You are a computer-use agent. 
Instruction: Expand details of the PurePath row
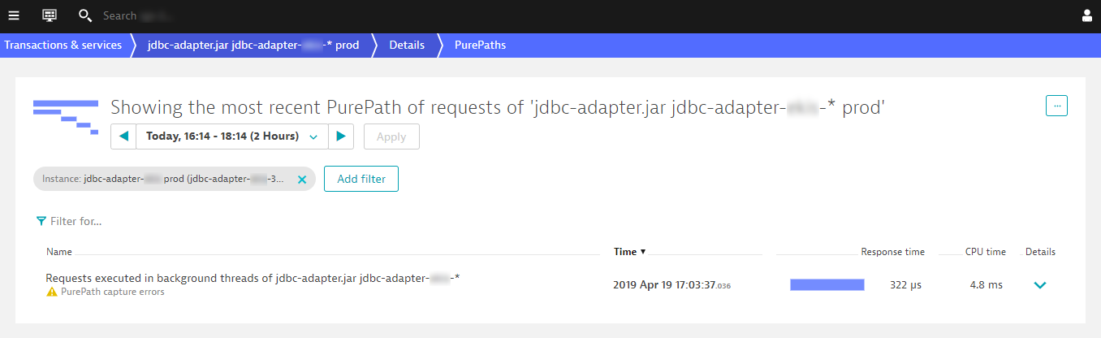pos(1040,285)
